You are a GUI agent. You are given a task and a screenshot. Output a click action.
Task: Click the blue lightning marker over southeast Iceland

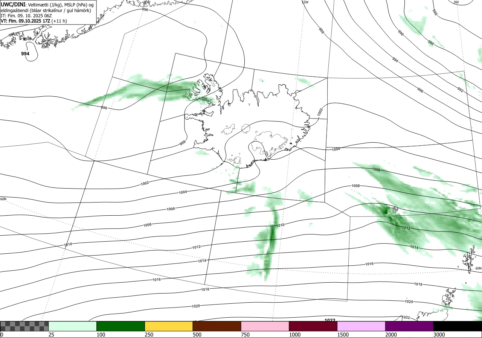(x=291, y=143)
